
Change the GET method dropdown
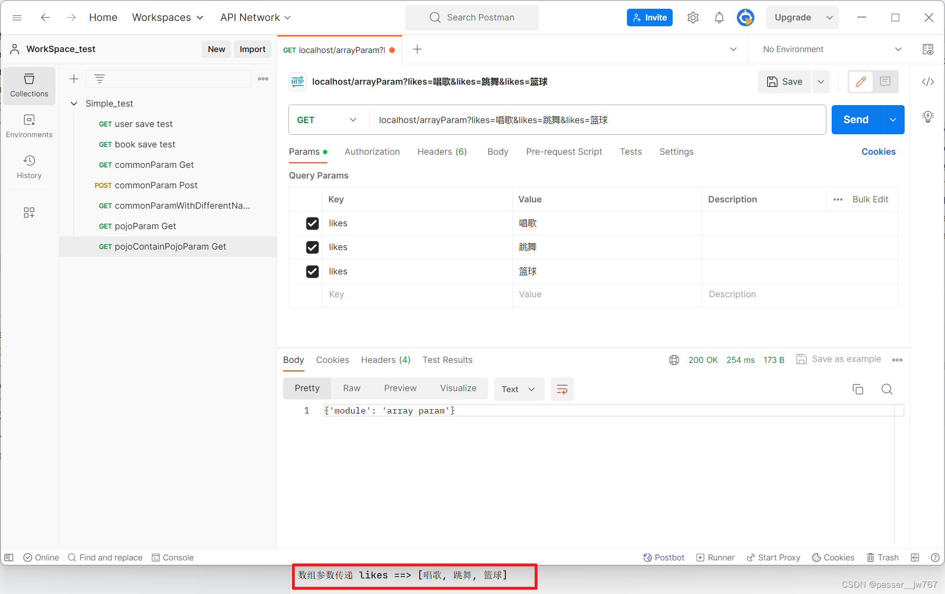pyautogui.click(x=327, y=120)
